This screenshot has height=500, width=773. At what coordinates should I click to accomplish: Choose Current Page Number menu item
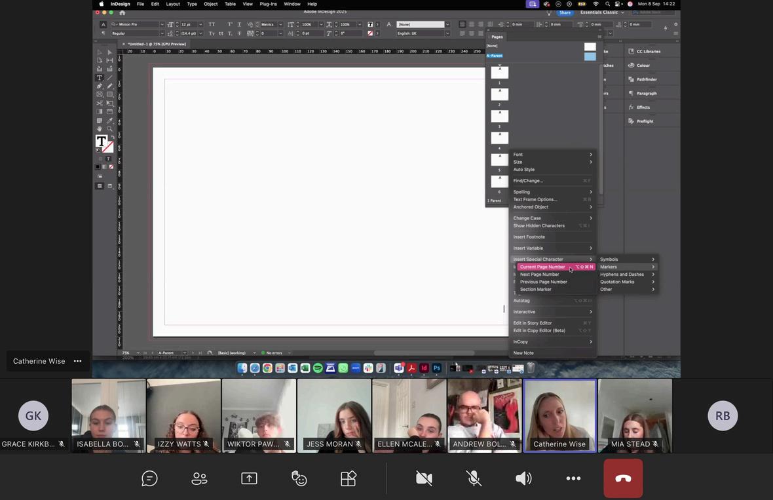556,267
